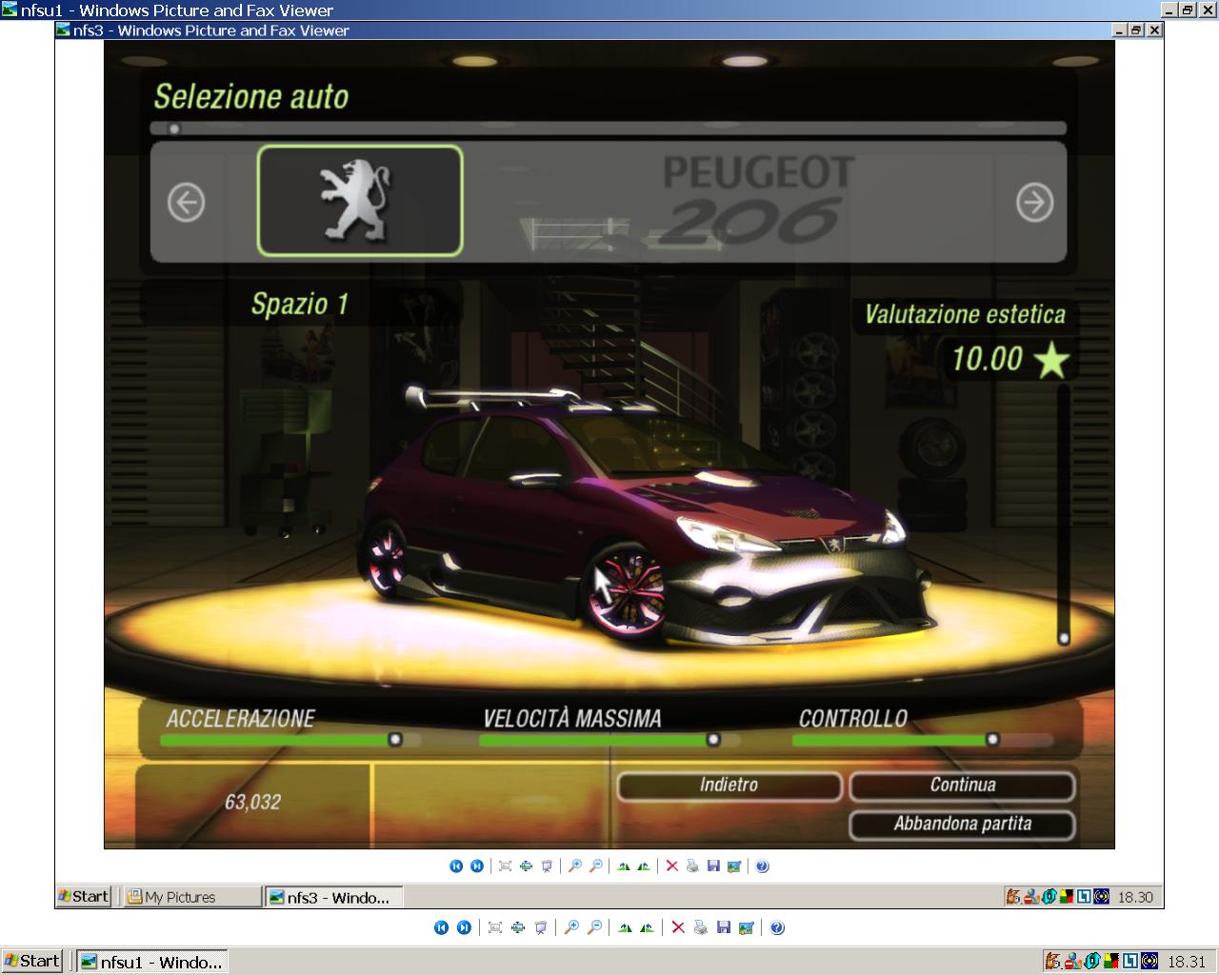Select nfs3 taskbar button in inner taskbar
This screenshot has height=975, width=1219.
[x=334, y=897]
